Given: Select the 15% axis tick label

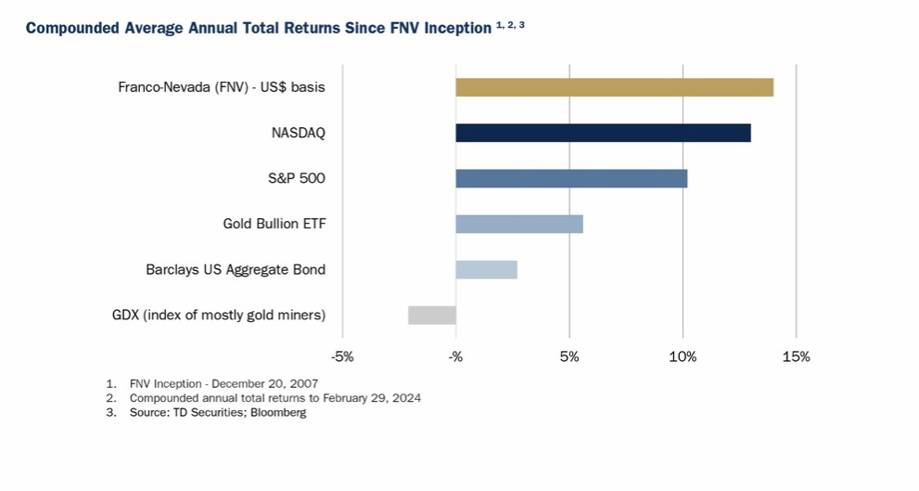Looking at the screenshot, I should (x=796, y=356).
